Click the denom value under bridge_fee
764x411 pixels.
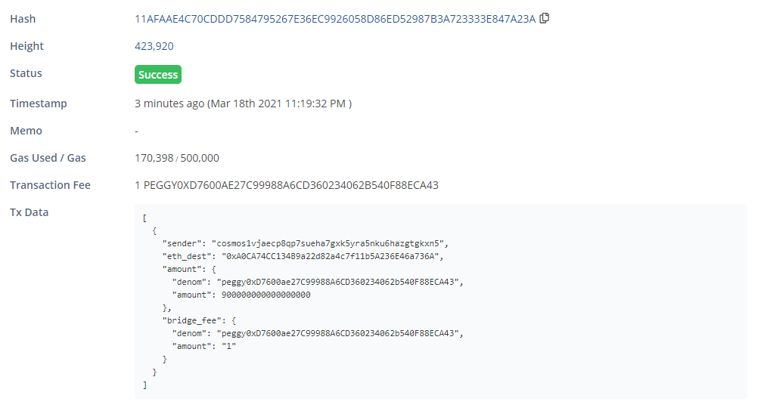(x=339, y=333)
